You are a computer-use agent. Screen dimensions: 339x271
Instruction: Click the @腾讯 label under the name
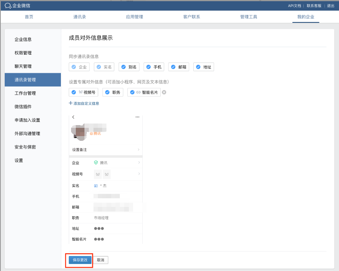click(95, 134)
